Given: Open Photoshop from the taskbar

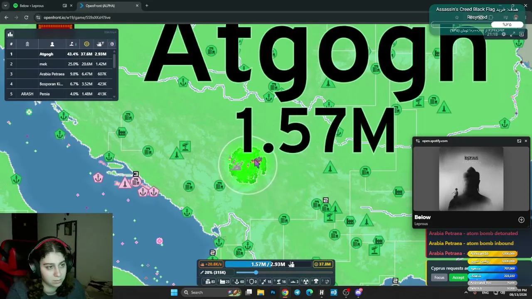Looking at the screenshot, I should click(x=273, y=292).
